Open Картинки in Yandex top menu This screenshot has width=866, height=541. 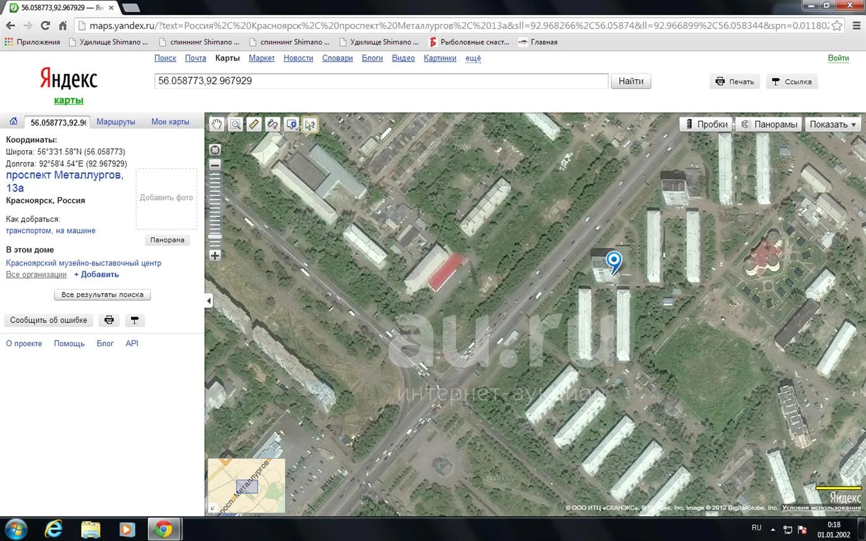point(440,58)
